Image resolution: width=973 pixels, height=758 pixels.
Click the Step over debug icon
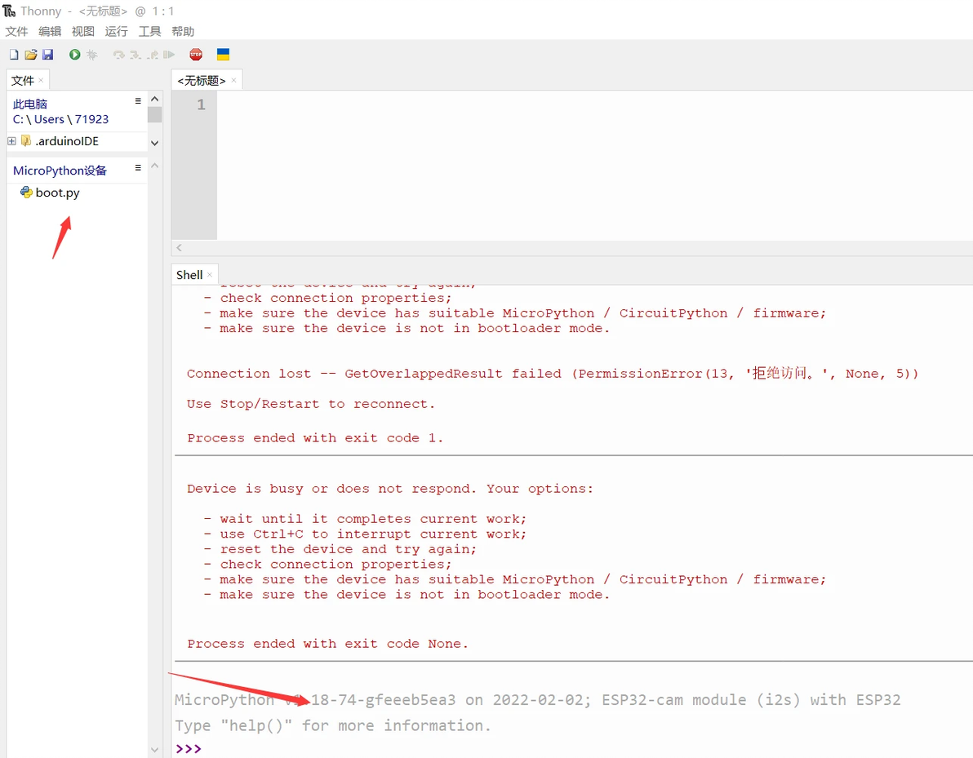[118, 55]
